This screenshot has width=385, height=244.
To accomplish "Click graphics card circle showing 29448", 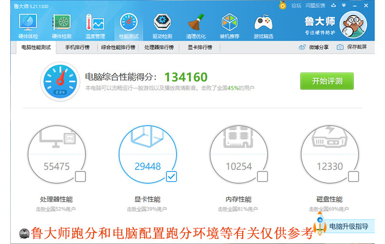I will pyautogui.click(x=148, y=154).
